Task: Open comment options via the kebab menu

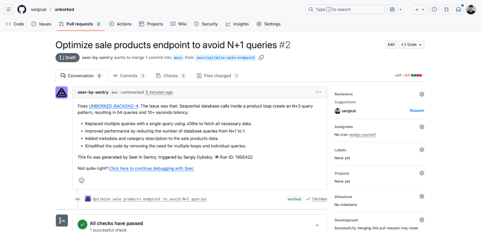Action: click(x=318, y=92)
